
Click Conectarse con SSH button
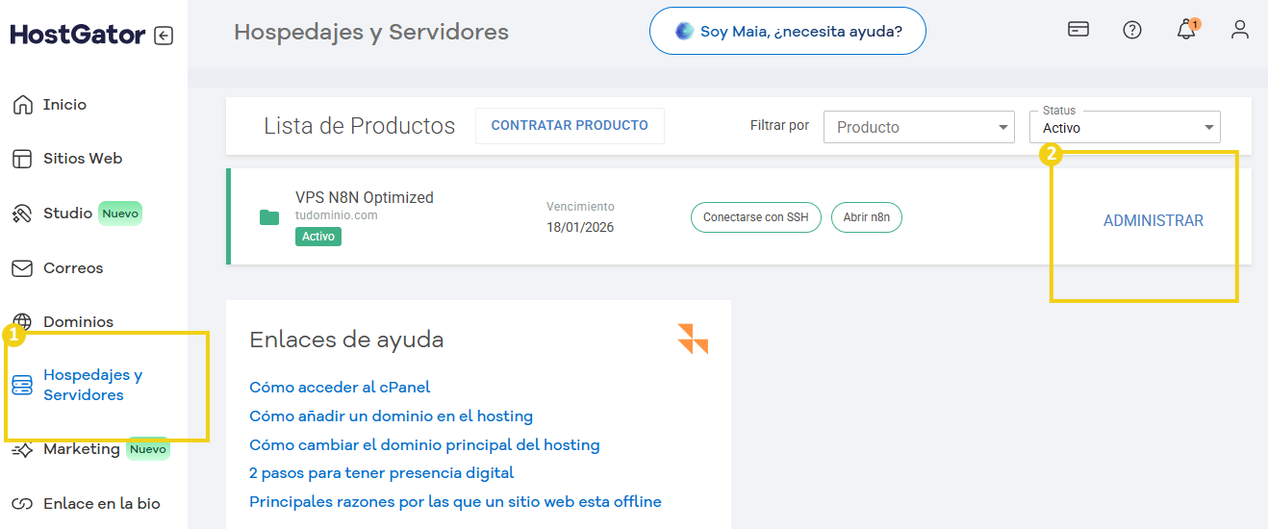pyautogui.click(x=756, y=217)
